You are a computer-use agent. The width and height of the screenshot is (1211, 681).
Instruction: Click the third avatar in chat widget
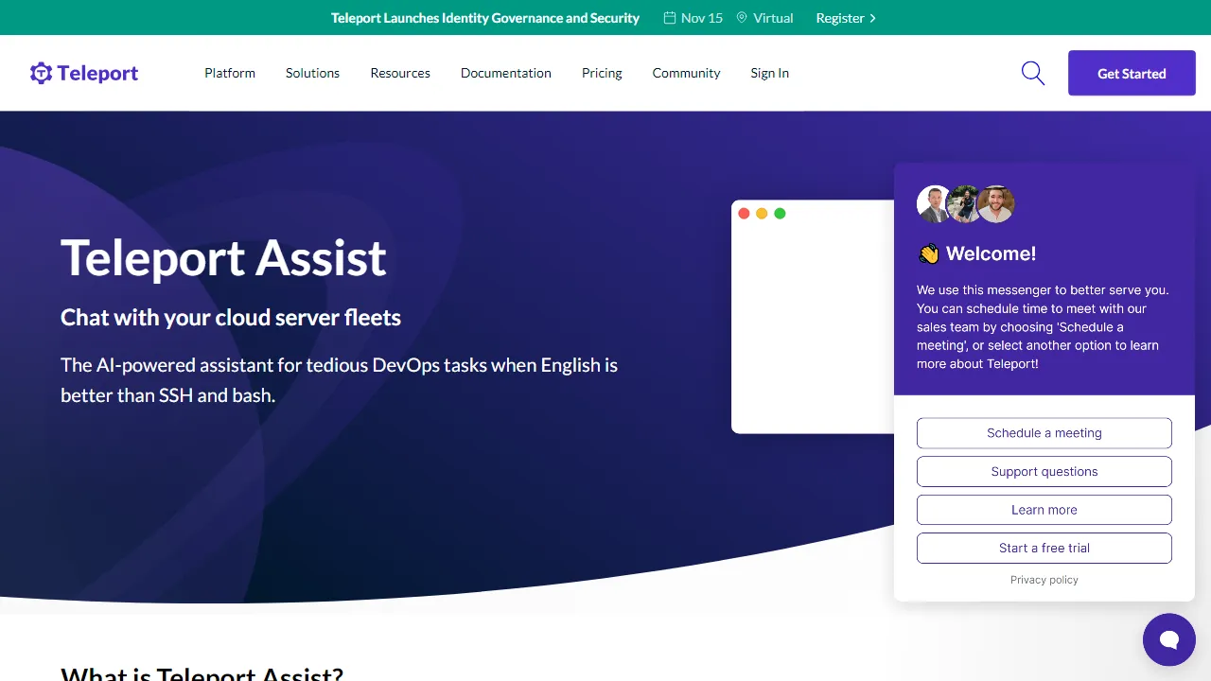click(x=995, y=203)
